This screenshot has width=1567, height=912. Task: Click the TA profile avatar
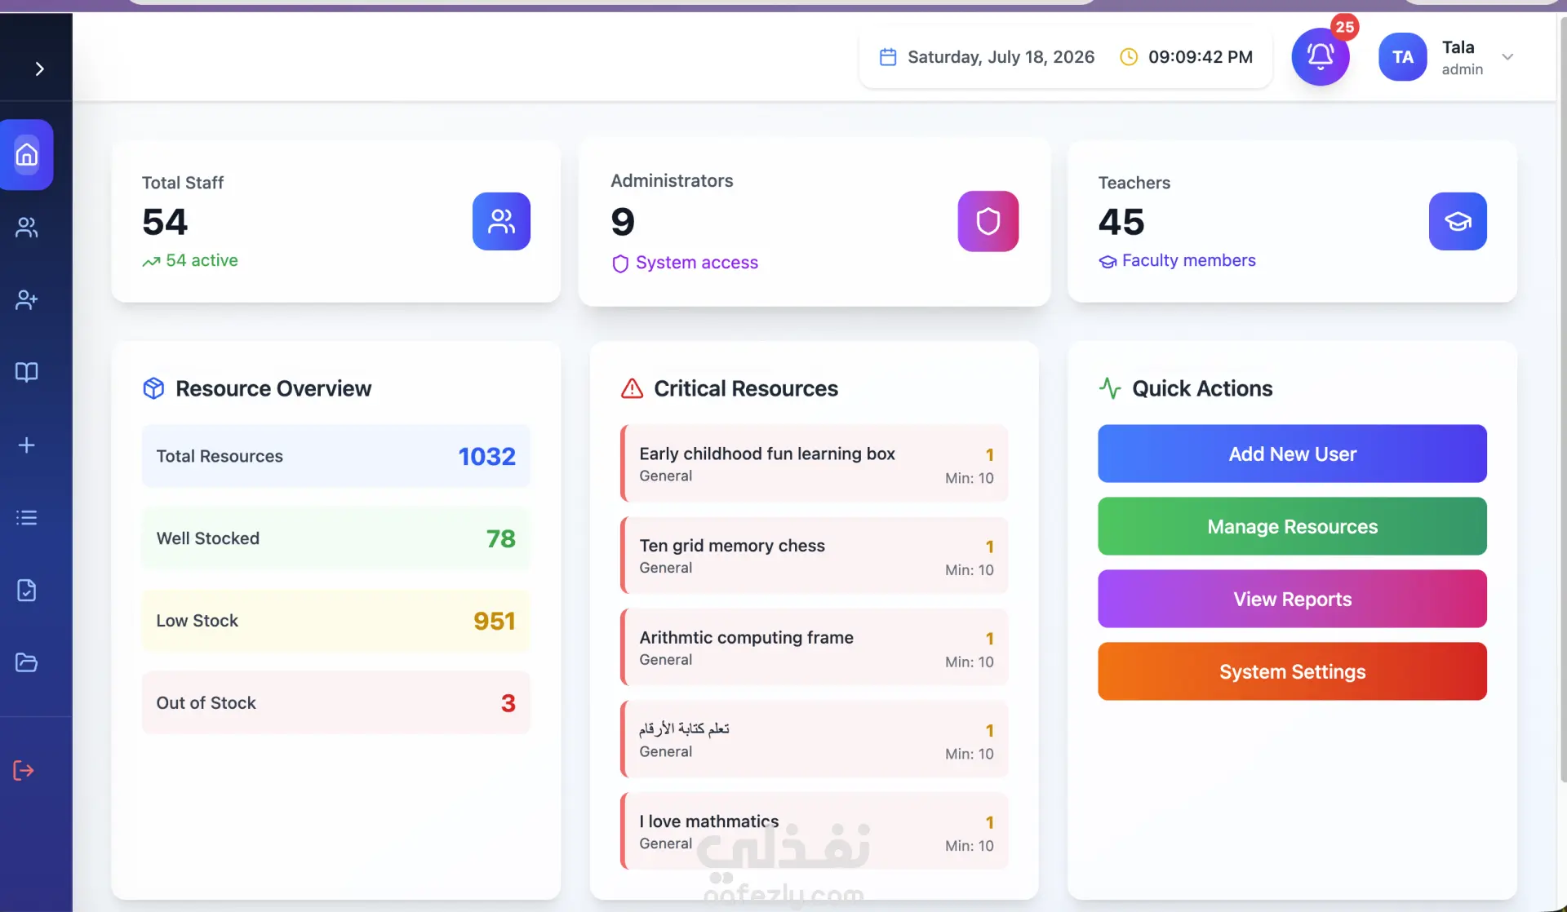pyautogui.click(x=1403, y=57)
